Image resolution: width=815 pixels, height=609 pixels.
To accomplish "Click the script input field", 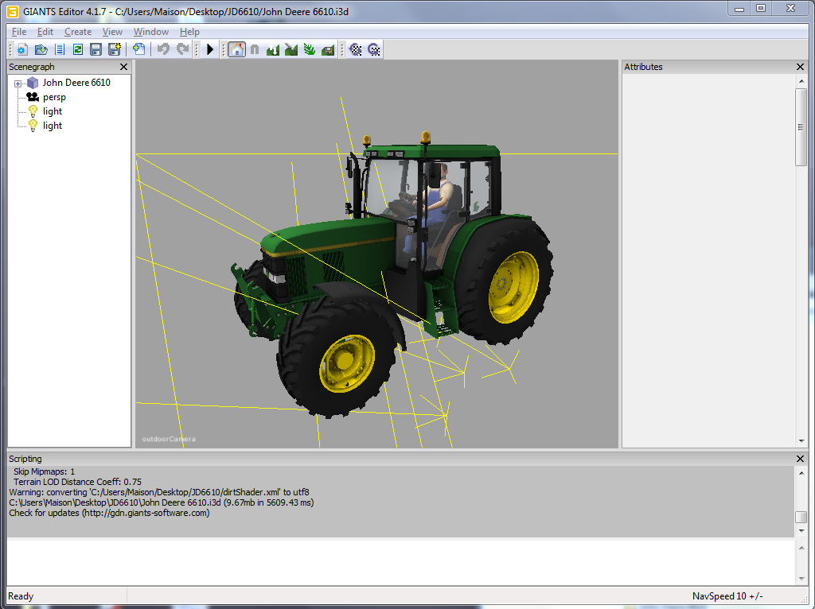I will point(401,563).
